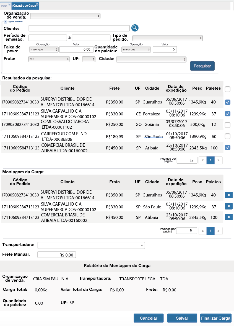The image size is (234, 326).
Task: Collapse the Opções de Filtros section
Action: pyautogui.click(x=6, y=22)
